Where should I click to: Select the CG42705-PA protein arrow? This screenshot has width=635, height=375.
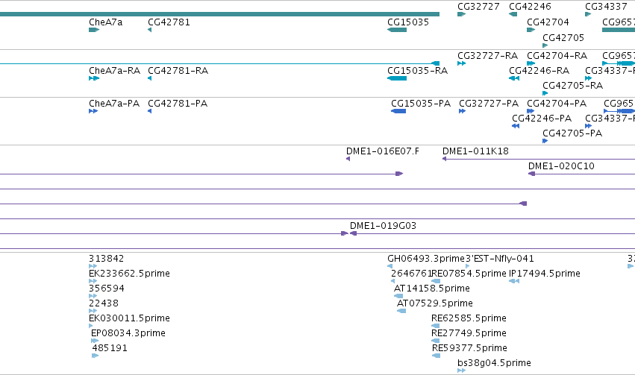[x=545, y=141]
